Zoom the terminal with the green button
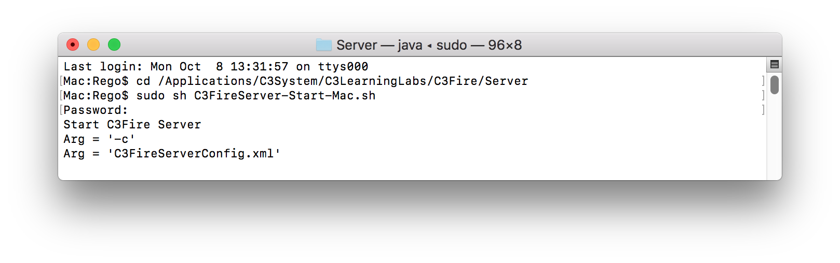The image size is (840, 263). [x=114, y=45]
